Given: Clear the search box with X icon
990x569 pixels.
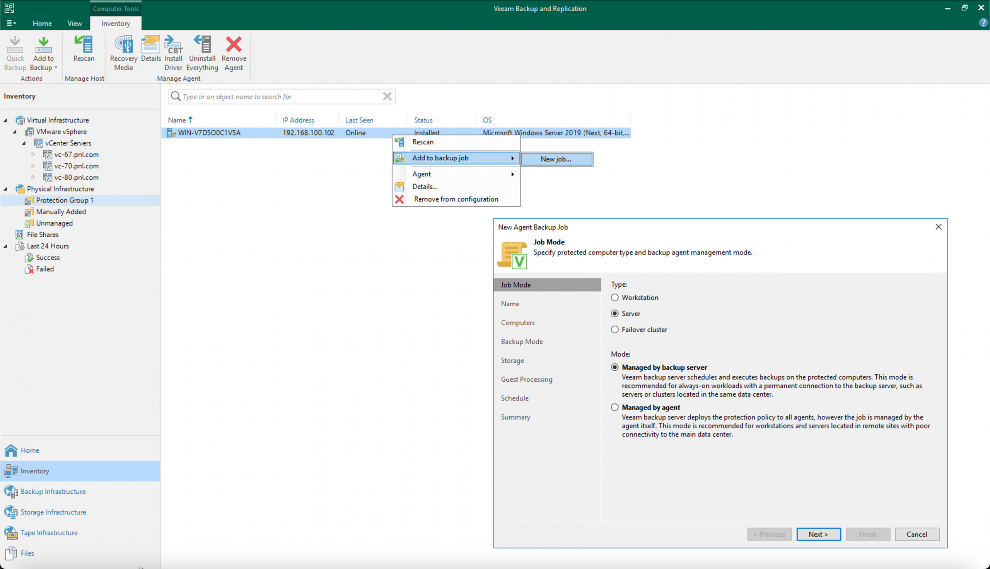Looking at the screenshot, I should click(387, 97).
